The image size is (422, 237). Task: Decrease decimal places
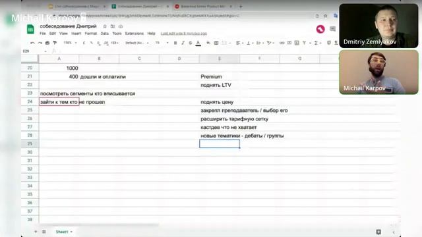99,43
